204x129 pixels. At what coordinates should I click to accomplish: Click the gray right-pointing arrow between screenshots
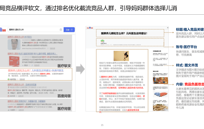pos(81,69)
